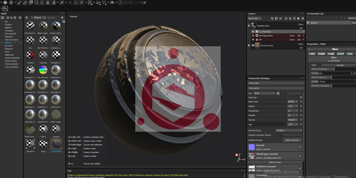Image resolution: width=356 pixels, height=178 pixels.
Task: Remove the ys_PaintPeel filter effect
Action: 303,32
